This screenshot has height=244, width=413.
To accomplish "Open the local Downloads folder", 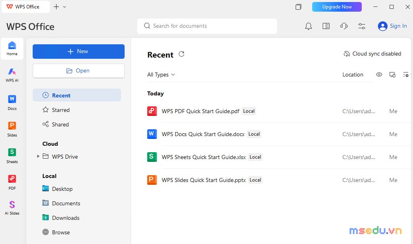I will click(61, 218).
